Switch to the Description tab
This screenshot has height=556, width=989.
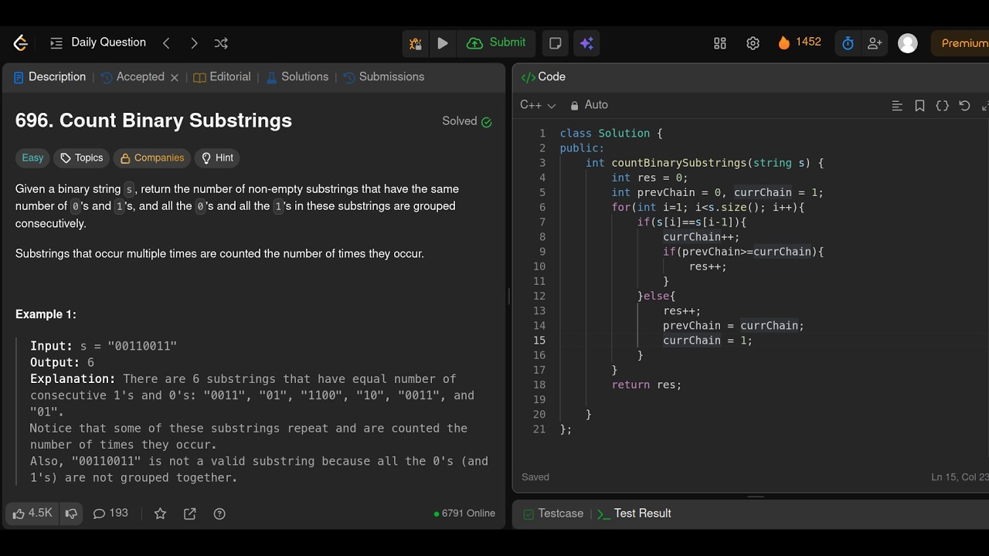tap(50, 77)
